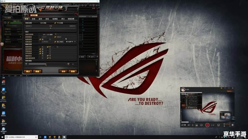The height and width of the screenshot is (139, 248).
Task: Click the highlighted rightmost app icon on the taskbar
Action: (x=64, y=137)
